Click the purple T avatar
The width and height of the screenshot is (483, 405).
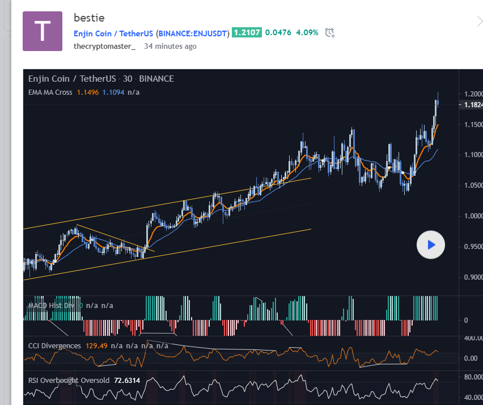click(x=43, y=31)
